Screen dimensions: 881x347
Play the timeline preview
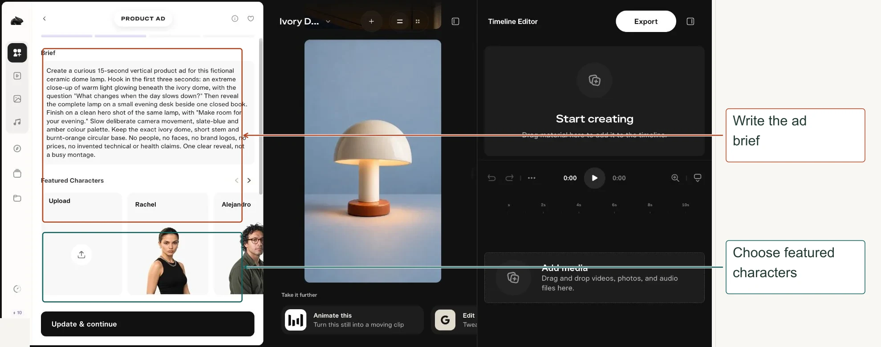pos(594,178)
